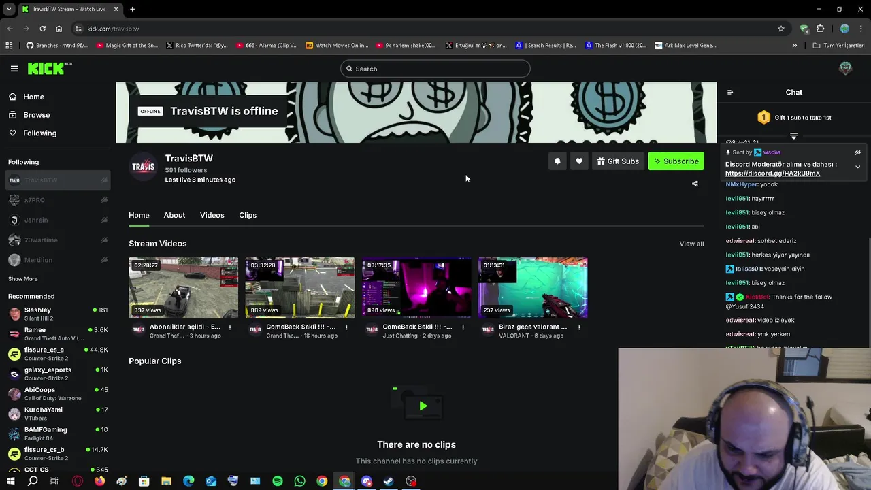
Task: Click the play icon in empty clips area
Action: (423, 406)
